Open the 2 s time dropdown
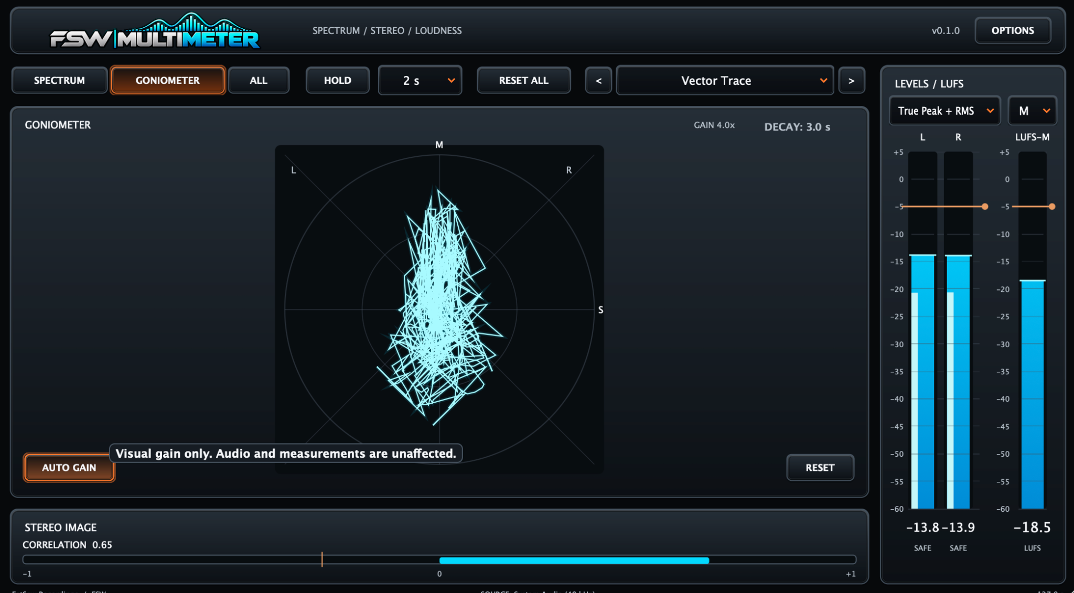Image resolution: width=1074 pixels, height=593 pixels. (x=420, y=80)
